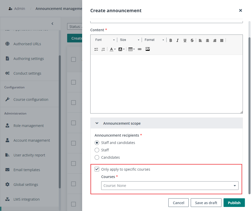Click Save as draft
The width and height of the screenshot is (251, 211).
click(206, 203)
